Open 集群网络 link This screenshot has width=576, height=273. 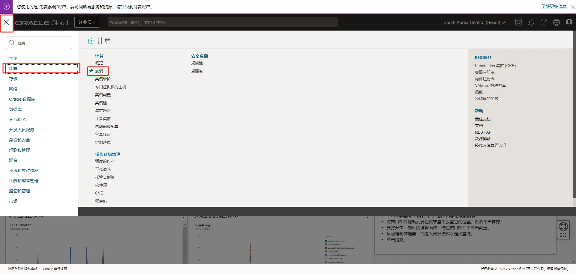tap(103, 111)
